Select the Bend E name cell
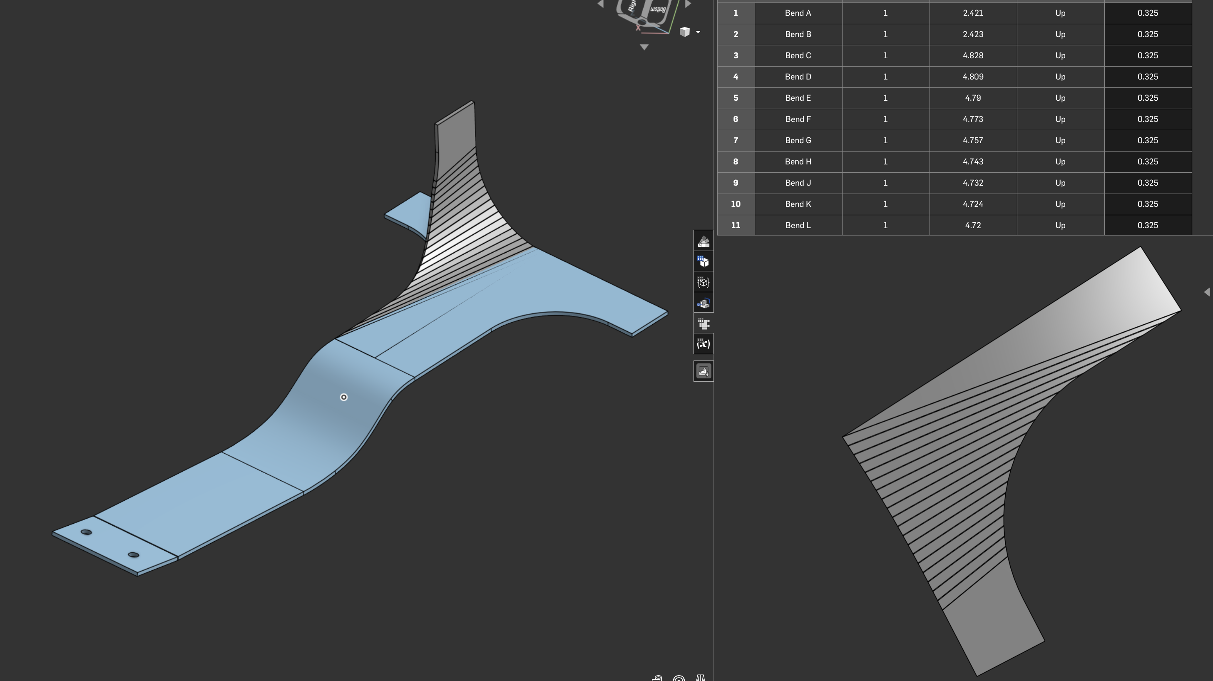The height and width of the screenshot is (681, 1213). 798,98
